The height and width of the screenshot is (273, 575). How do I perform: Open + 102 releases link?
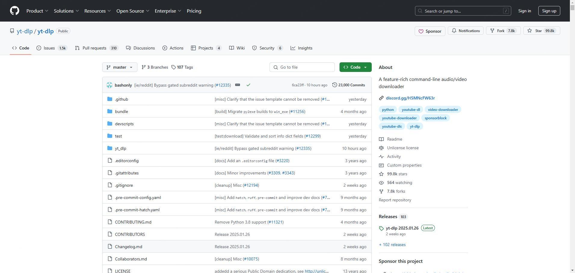392,245
